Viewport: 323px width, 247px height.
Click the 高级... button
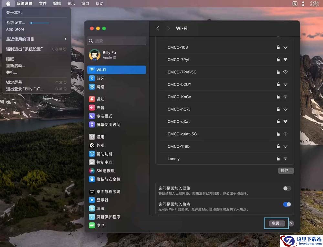[x=277, y=223]
